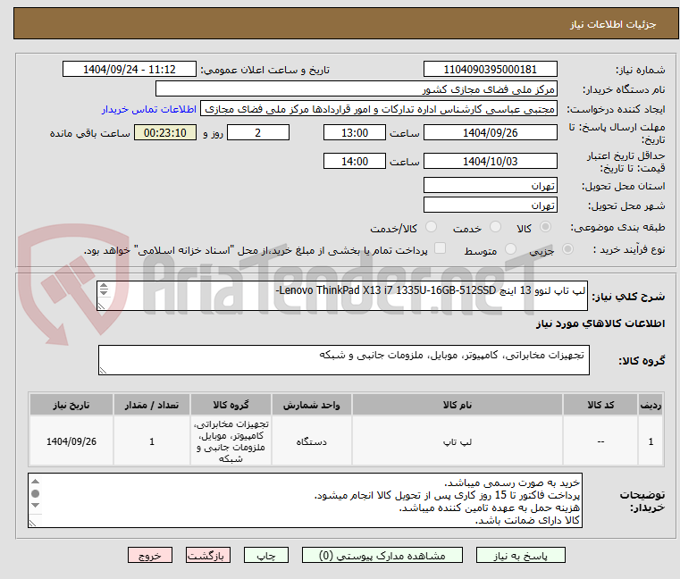Click the remaining days field showing 2

tap(258, 133)
